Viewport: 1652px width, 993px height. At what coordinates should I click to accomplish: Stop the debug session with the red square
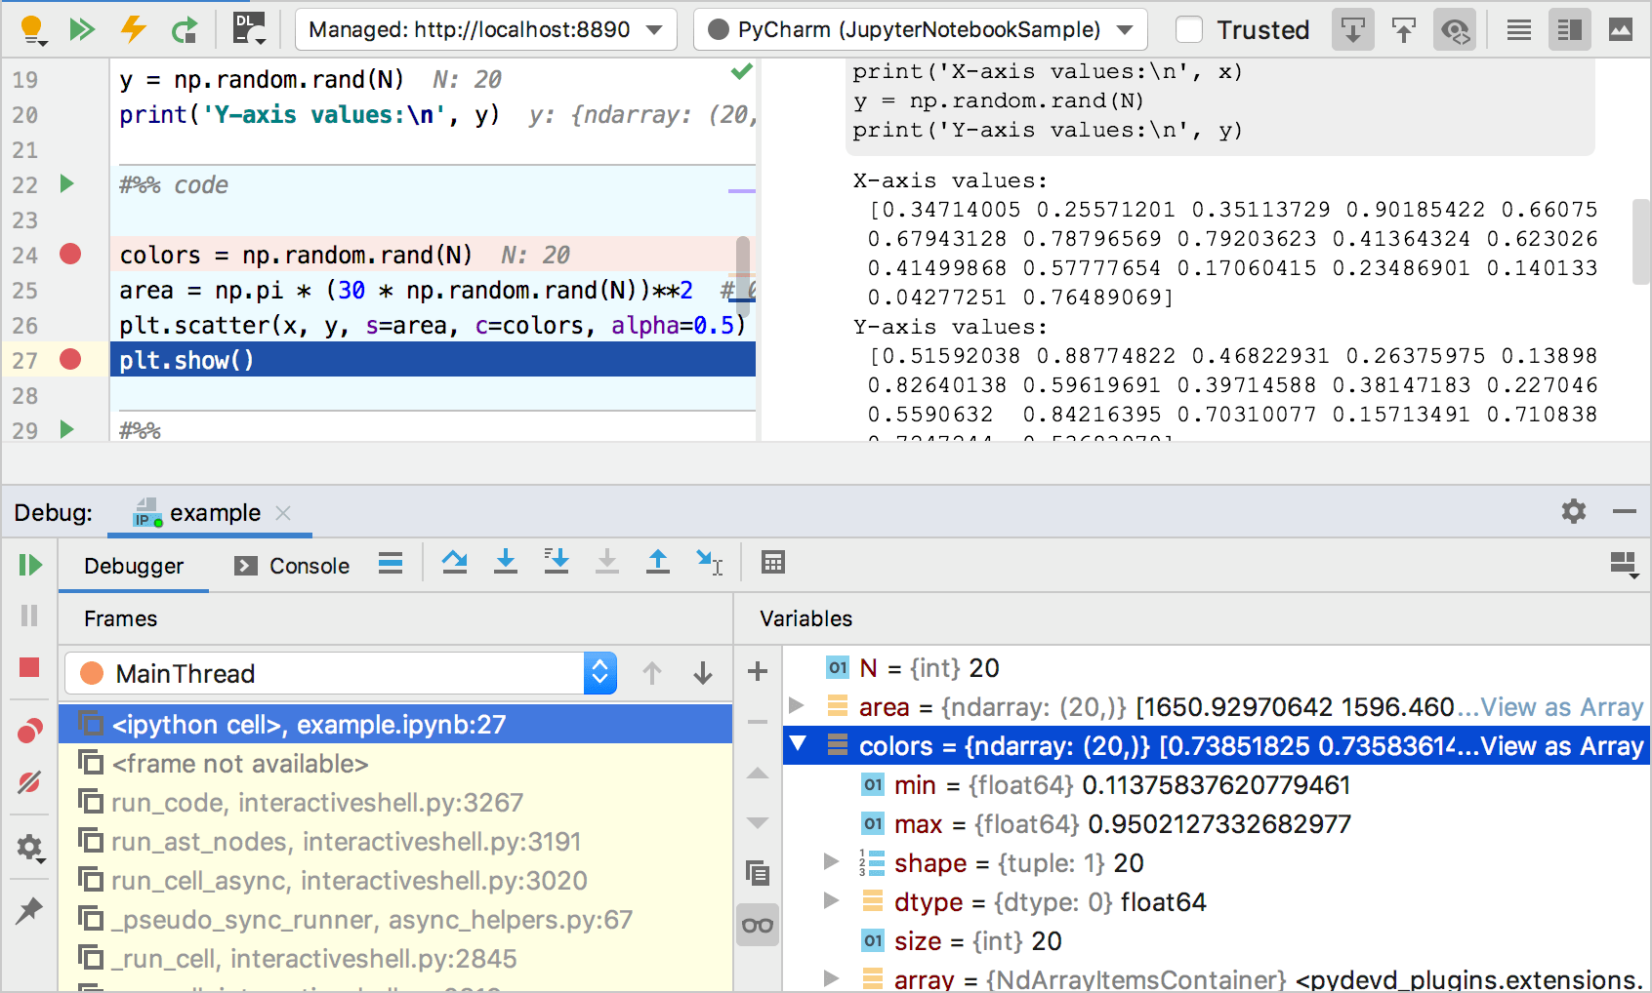pyautogui.click(x=28, y=667)
